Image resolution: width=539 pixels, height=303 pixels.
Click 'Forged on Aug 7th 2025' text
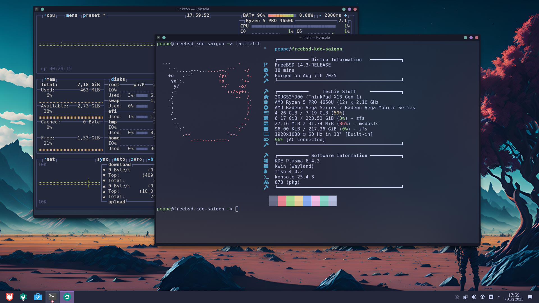(305, 76)
